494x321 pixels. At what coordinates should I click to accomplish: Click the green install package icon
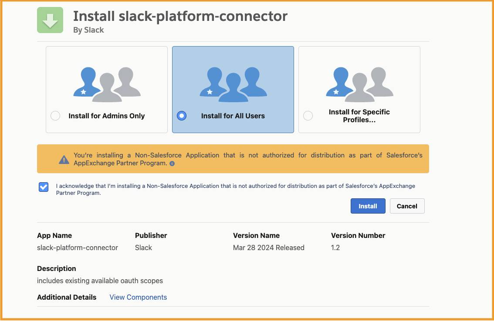50,20
